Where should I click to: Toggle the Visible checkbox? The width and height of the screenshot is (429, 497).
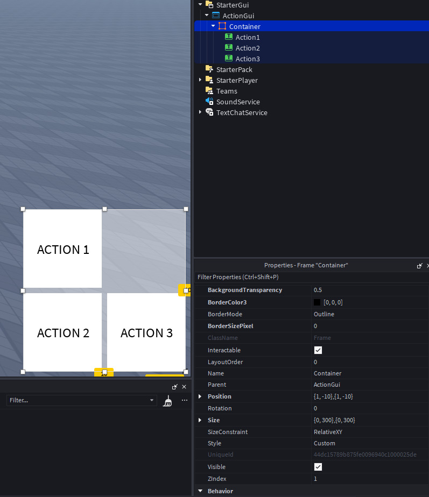pos(318,466)
